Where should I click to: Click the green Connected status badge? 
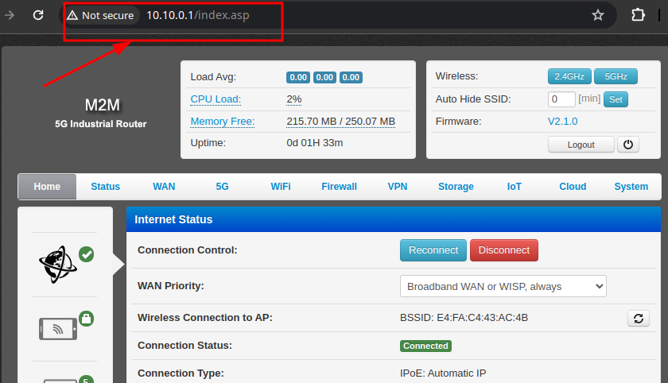coord(425,346)
